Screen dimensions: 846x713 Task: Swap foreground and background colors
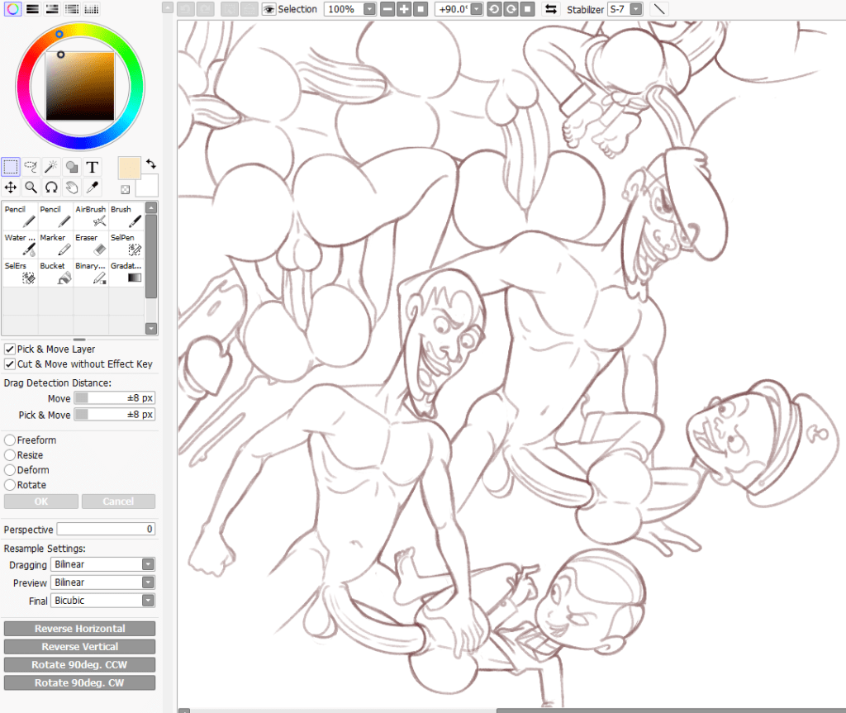click(151, 164)
